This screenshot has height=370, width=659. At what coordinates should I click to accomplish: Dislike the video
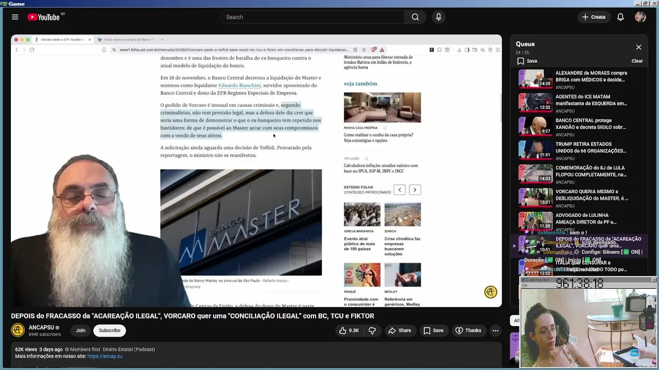point(372,330)
